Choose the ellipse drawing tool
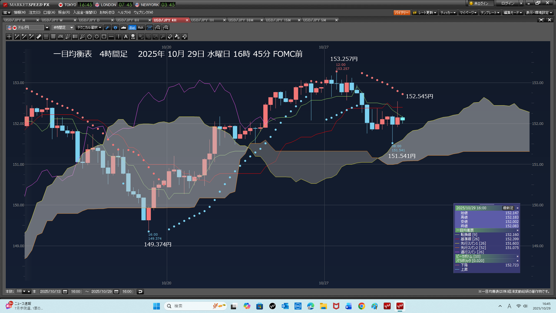This screenshot has height=313, width=556. [97, 37]
